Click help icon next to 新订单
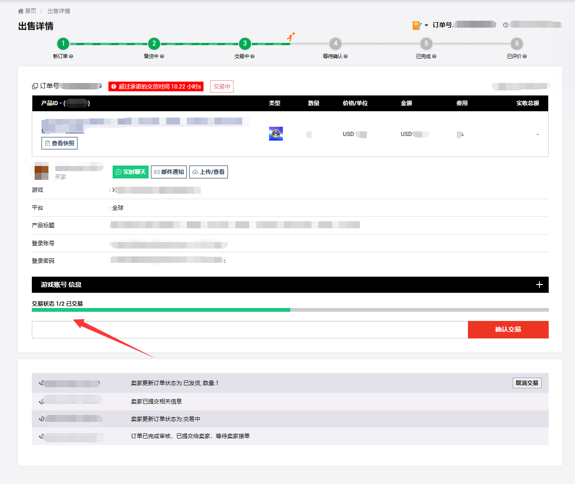The image size is (575, 486). pos(71,56)
